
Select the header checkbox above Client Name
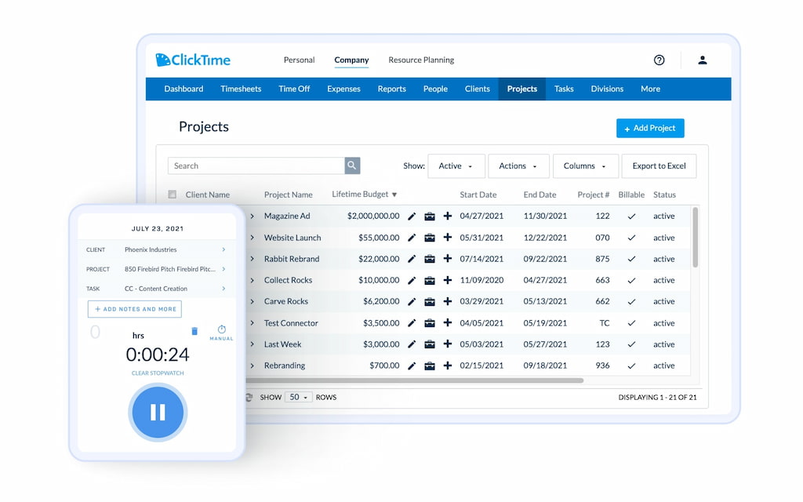click(172, 194)
